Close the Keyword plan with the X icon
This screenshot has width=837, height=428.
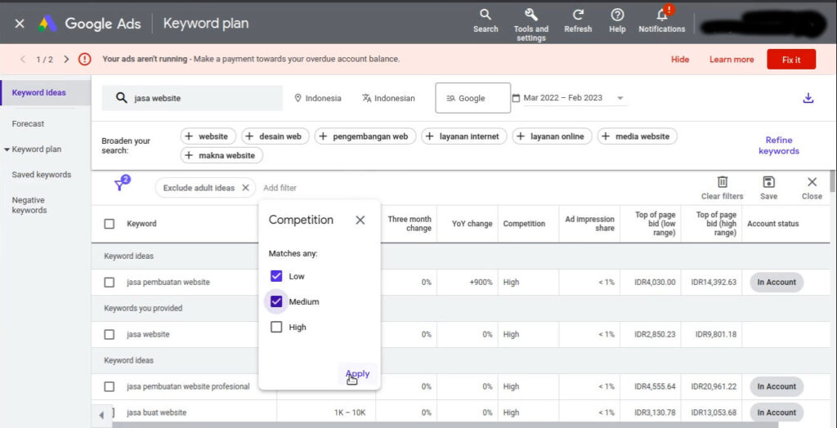click(x=20, y=24)
